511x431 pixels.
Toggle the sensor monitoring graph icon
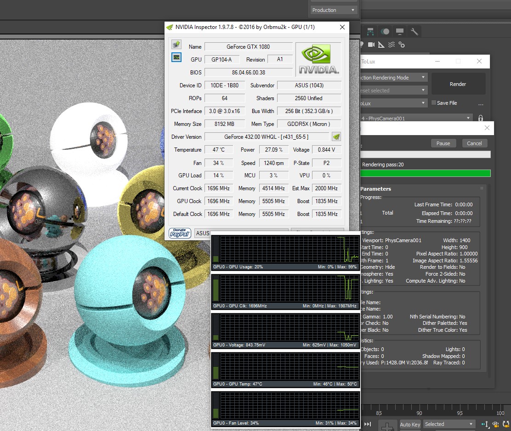point(176,57)
